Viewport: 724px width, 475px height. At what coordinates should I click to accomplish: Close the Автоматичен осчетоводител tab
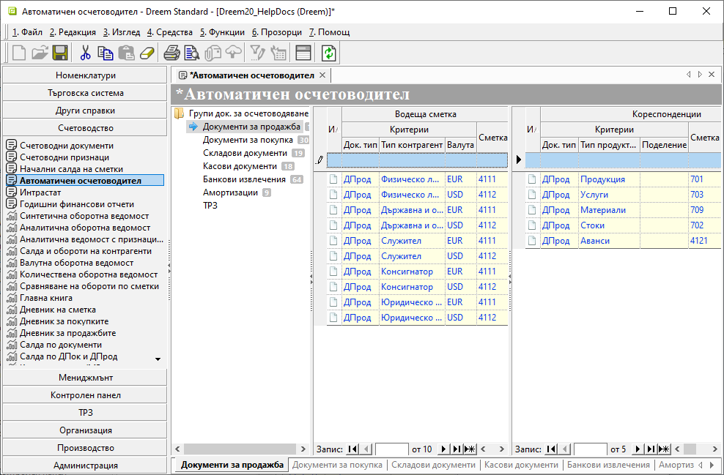[322, 75]
